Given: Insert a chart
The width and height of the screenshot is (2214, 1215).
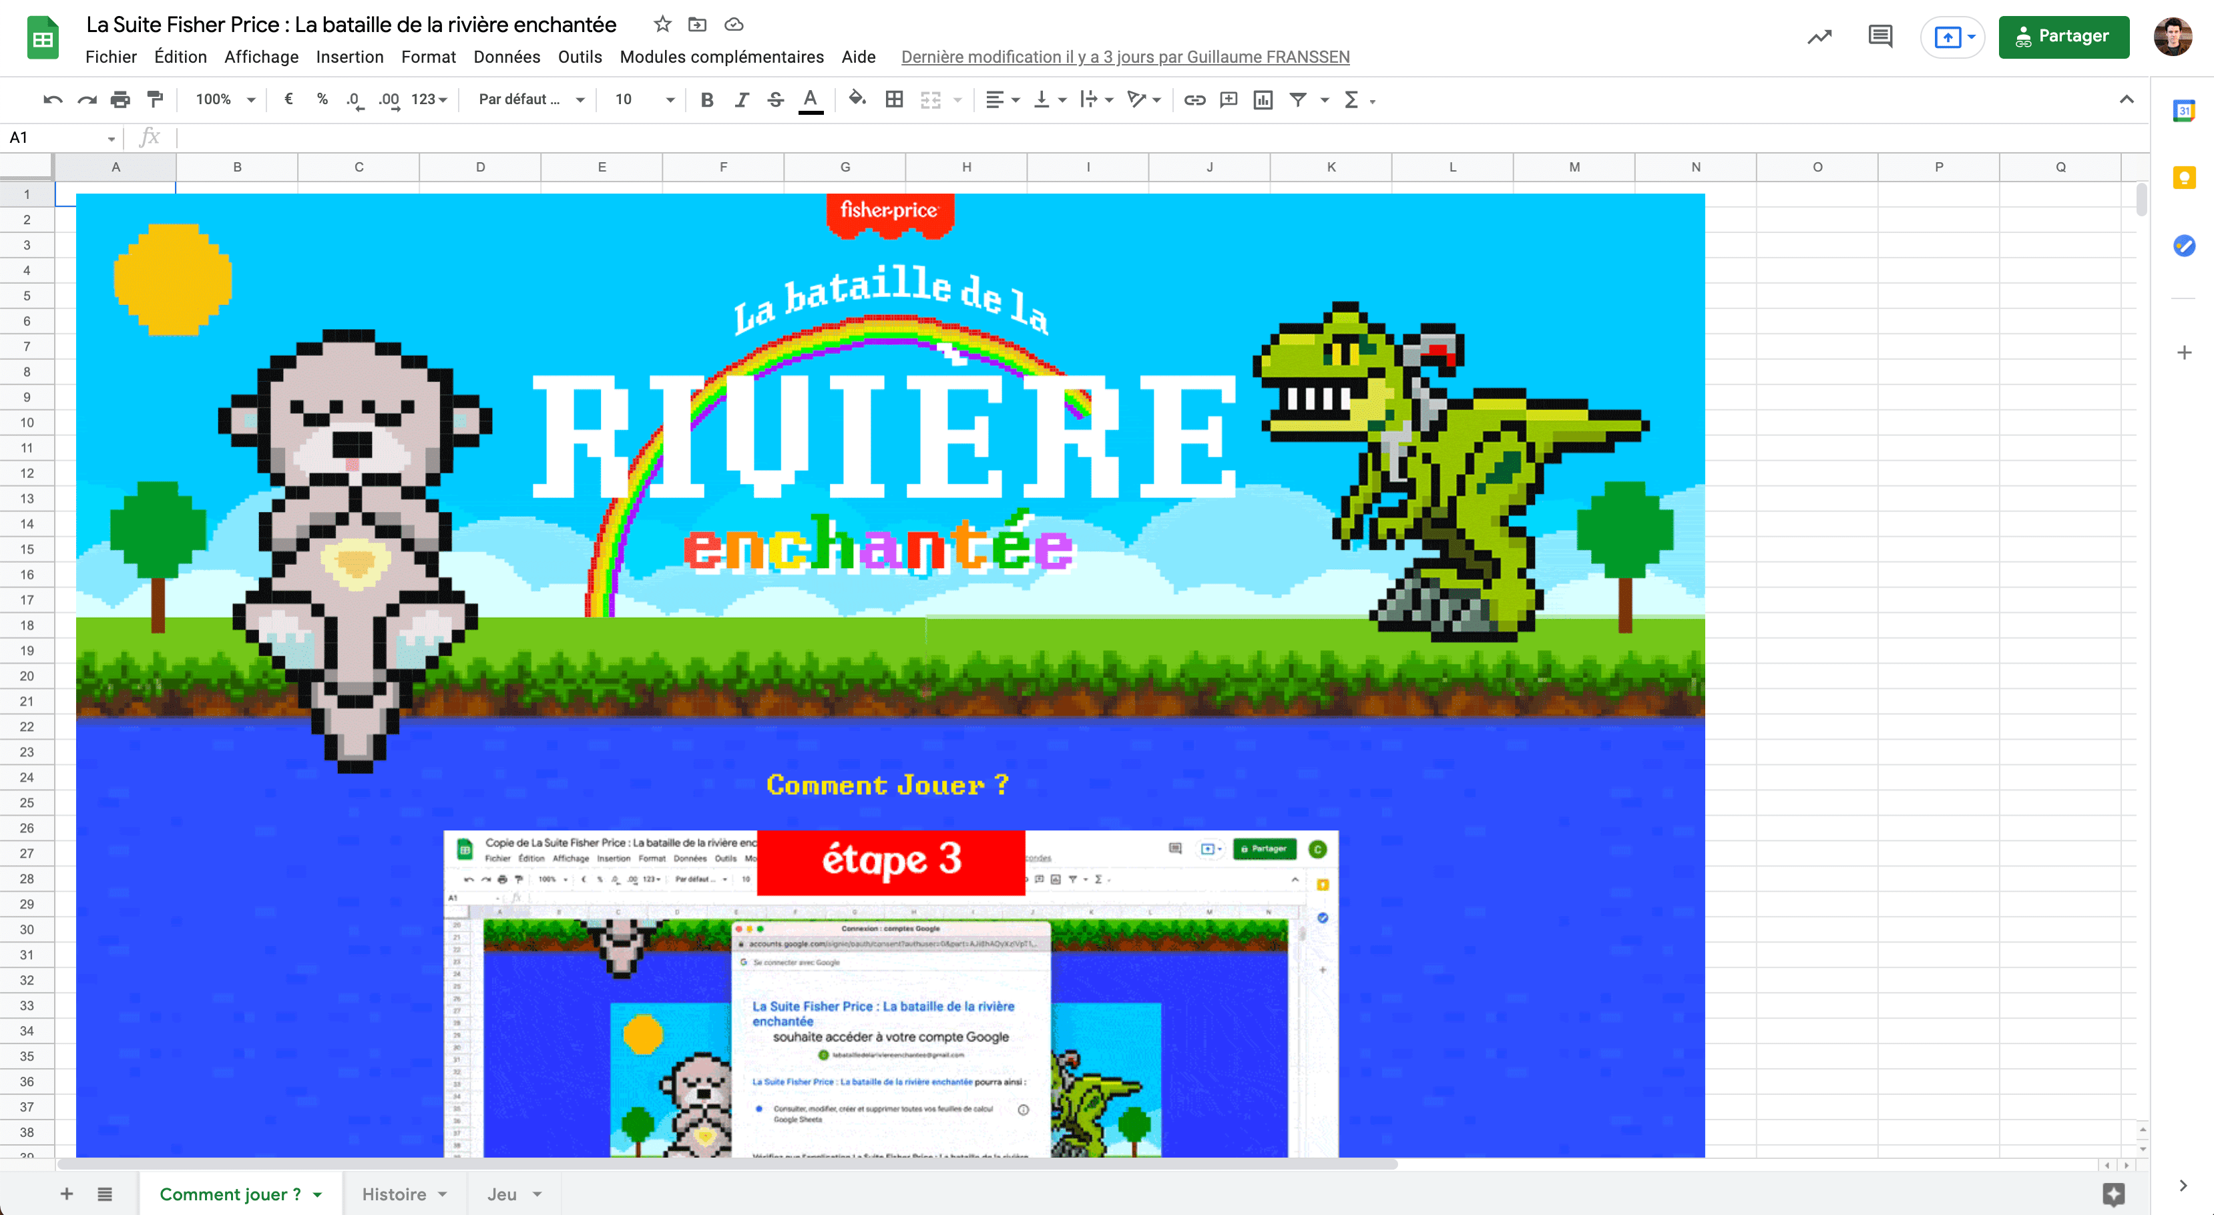Looking at the screenshot, I should (x=1263, y=99).
